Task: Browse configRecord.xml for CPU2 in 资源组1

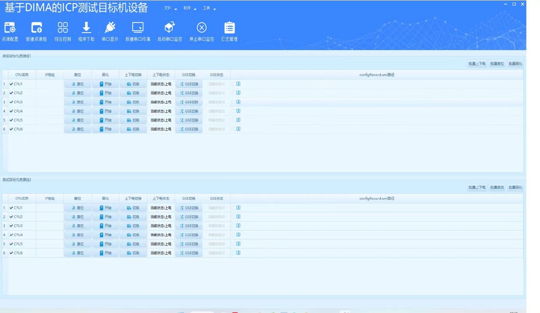Action: click(x=238, y=93)
